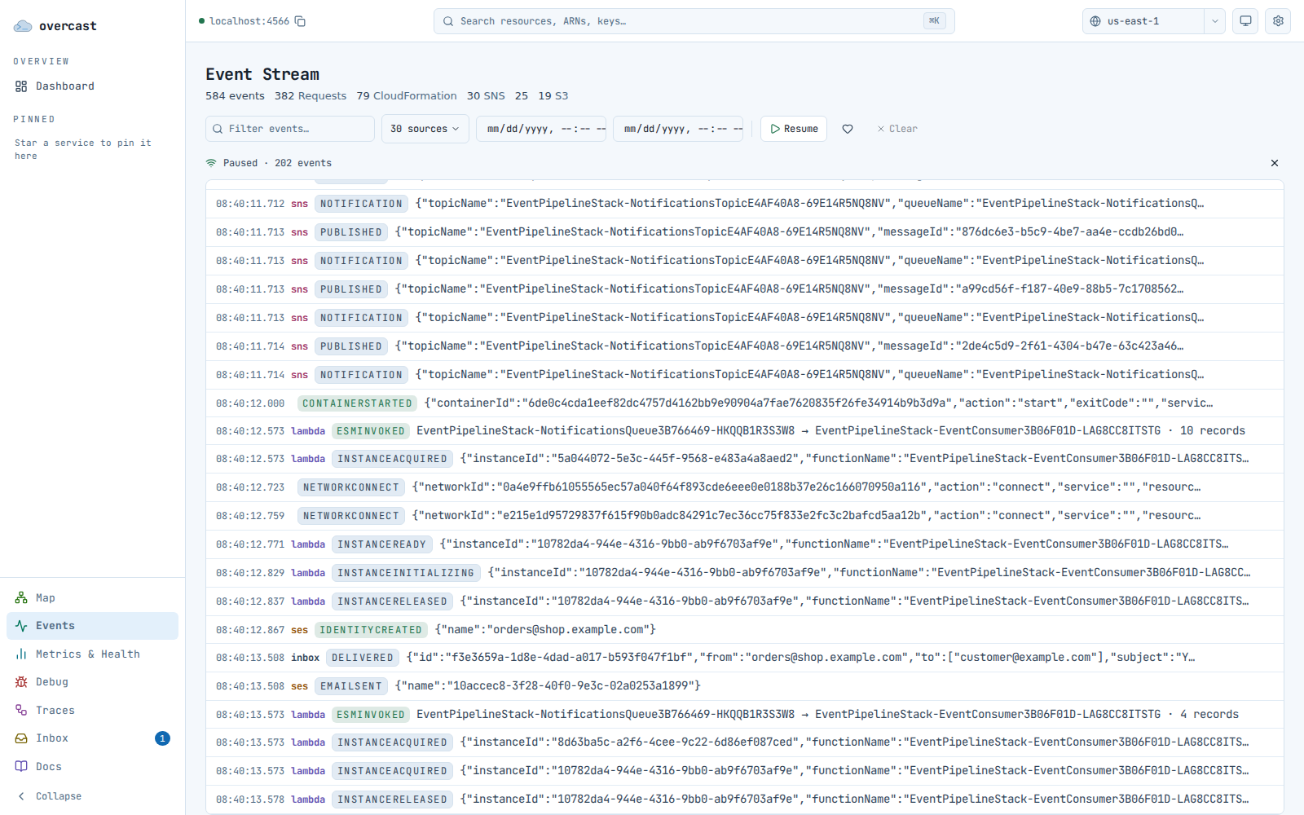Image resolution: width=1304 pixels, height=815 pixels.
Task: Select the Events nav item
Action: pos(92,626)
